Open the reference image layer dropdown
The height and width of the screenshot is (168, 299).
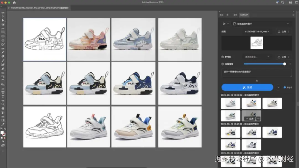point(257,57)
